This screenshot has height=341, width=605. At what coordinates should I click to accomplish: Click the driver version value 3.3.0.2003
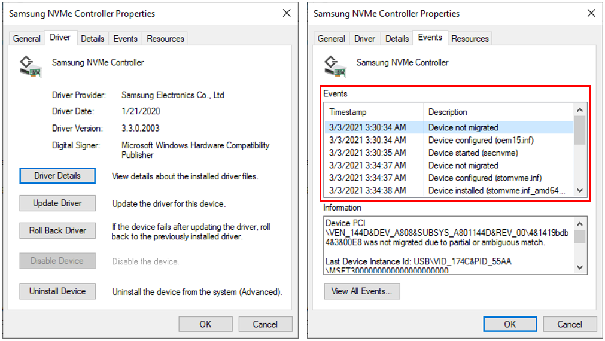pyautogui.click(x=141, y=129)
